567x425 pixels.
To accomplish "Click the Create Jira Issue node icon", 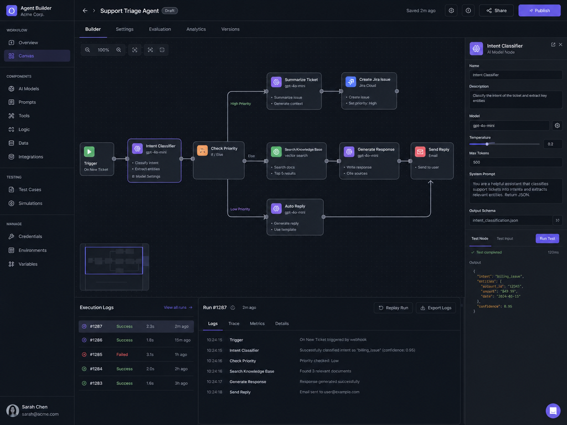I will [x=350, y=82].
